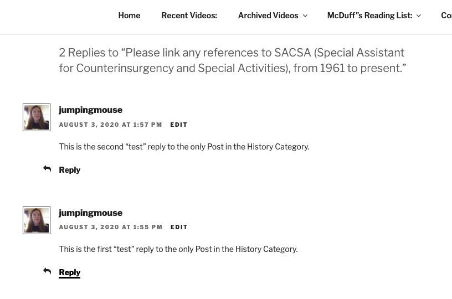Go to Home menu item
This screenshot has height=299, width=452.
[129, 16]
